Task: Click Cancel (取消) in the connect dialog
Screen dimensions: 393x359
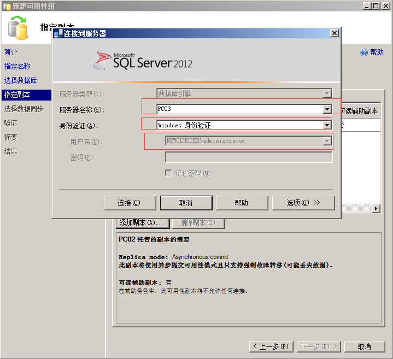Action: click(186, 203)
